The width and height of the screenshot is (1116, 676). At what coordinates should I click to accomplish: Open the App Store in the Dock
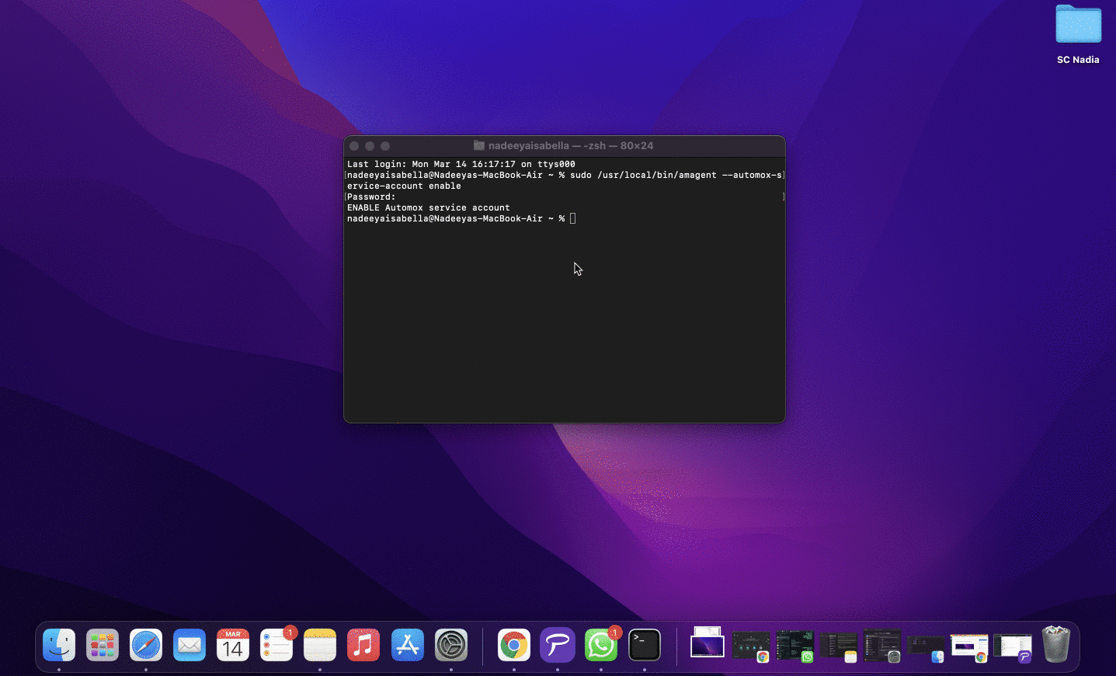408,645
